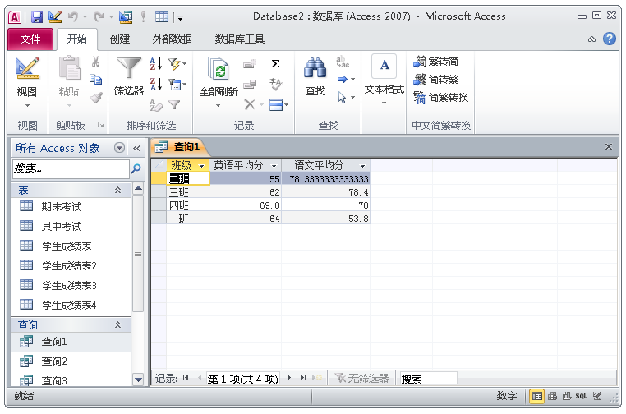626x414 pixels.
Task: Remove sort using eraser icon
Action: coord(156,105)
